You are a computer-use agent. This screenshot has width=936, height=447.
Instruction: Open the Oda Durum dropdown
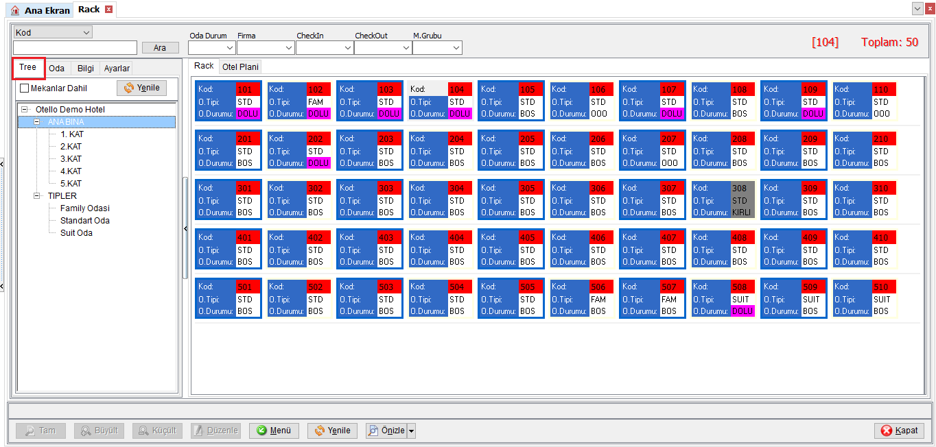point(230,48)
